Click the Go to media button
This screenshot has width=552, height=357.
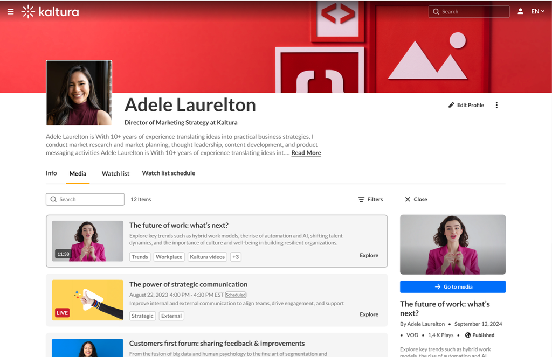(x=453, y=286)
